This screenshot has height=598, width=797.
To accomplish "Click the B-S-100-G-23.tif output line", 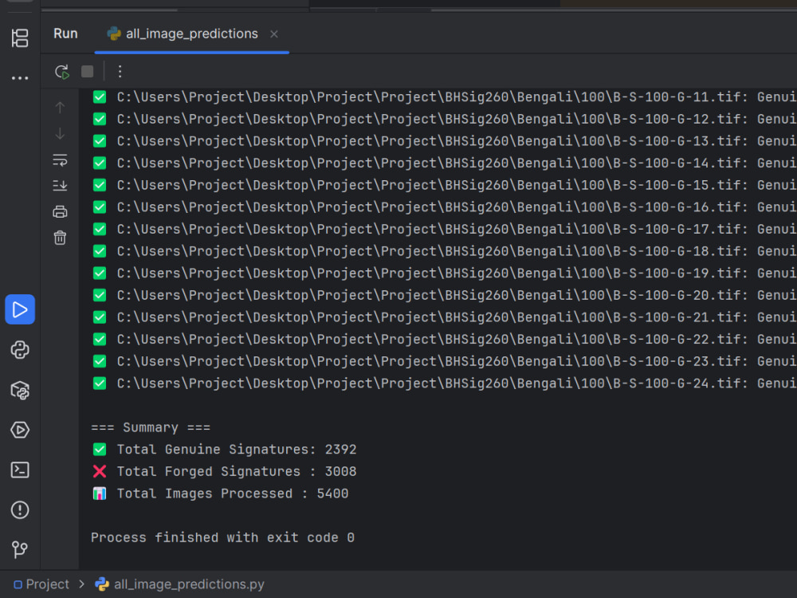I will [444, 361].
